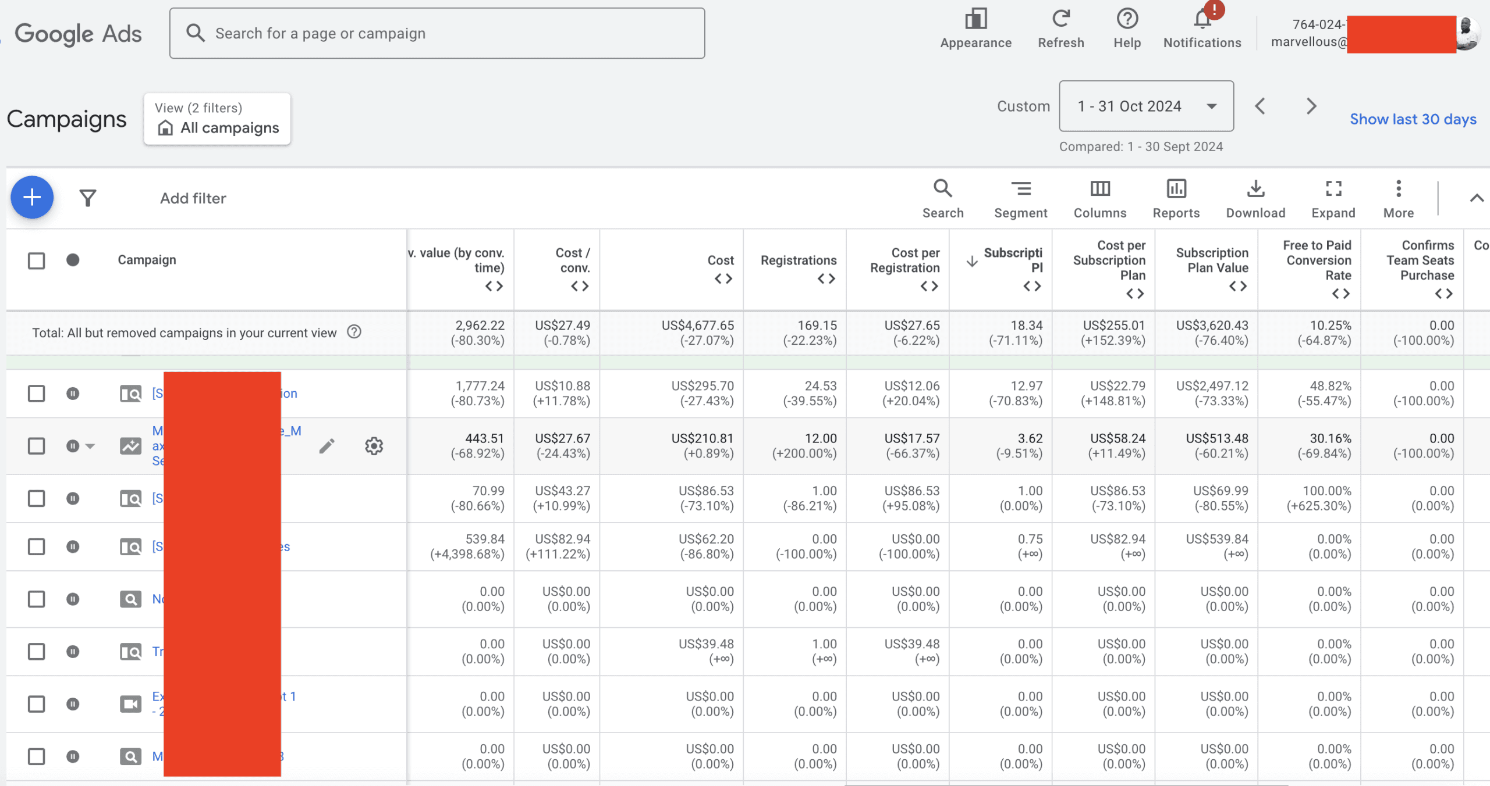The width and height of the screenshot is (1490, 786).
Task: Open Notifications bell
Action: click(1202, 20)
